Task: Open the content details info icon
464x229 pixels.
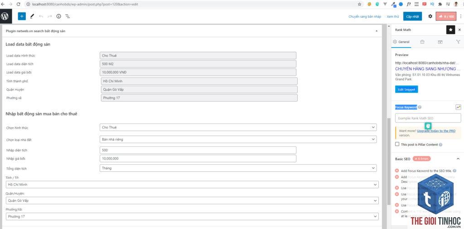Action: pyautogui.click(x=58, y=16)
